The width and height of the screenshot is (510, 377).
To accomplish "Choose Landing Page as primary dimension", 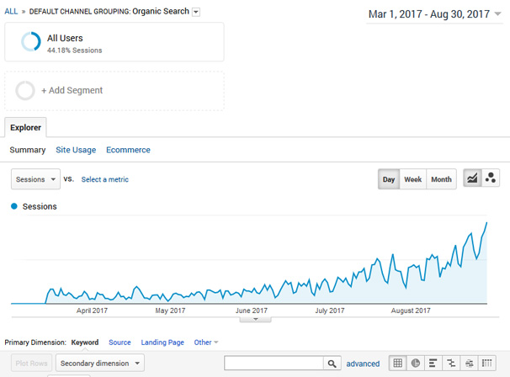I will [x=162, y=342].
